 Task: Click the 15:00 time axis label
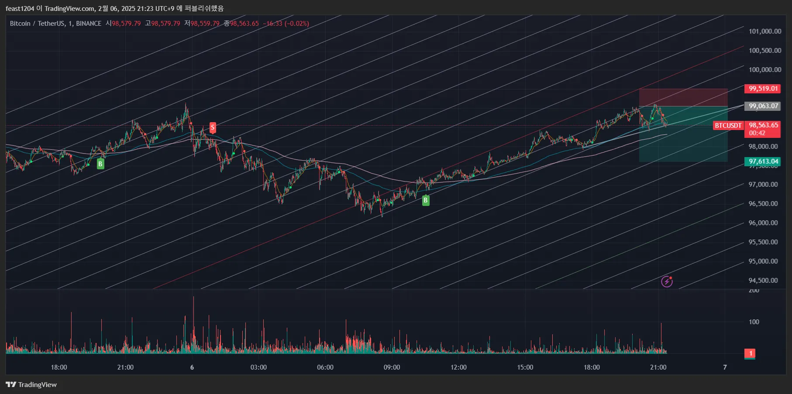tap(525, 367)
